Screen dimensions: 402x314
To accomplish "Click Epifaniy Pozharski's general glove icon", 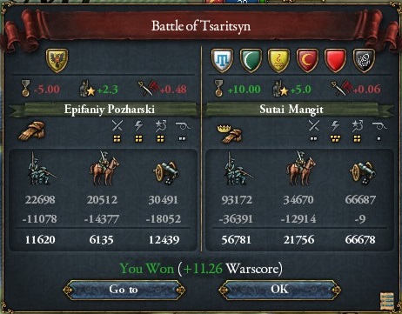I will (32, 131).
